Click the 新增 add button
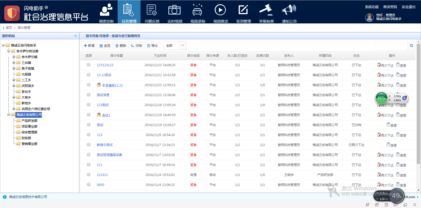Image resolution: width=421 pixels, height=208 pixels. coord(89,46)
